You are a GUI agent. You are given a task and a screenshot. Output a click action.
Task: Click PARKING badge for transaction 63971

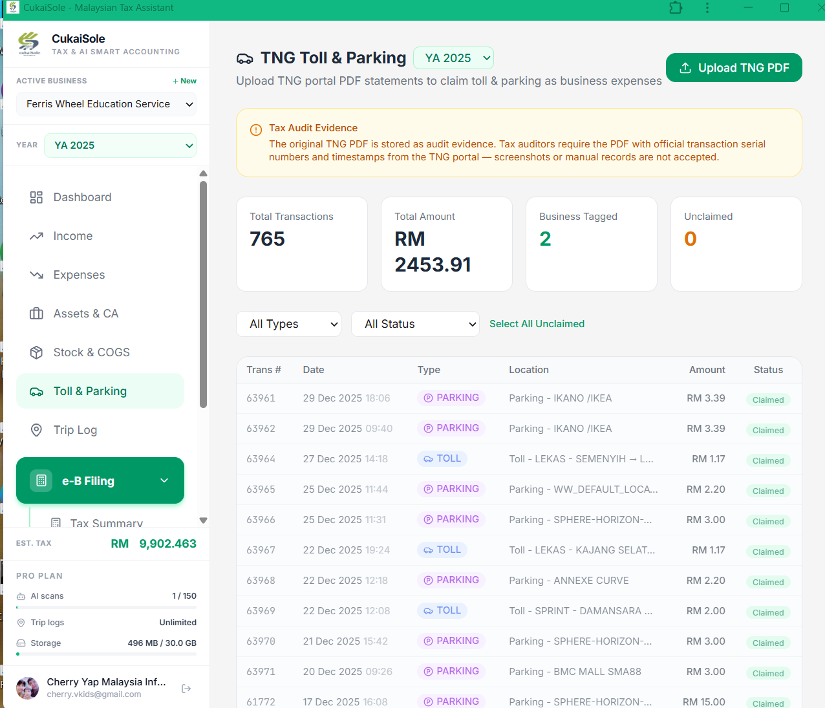451,671
